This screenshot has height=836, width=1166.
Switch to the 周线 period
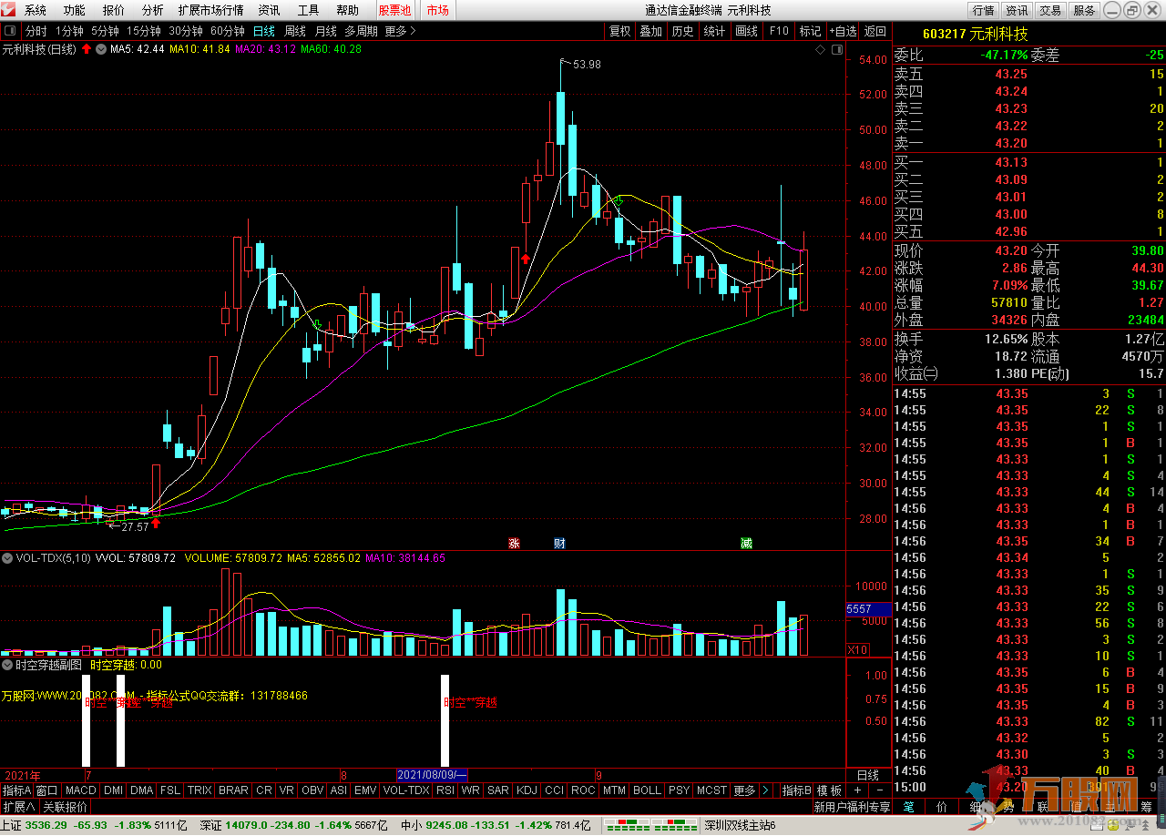coord(295,31)
